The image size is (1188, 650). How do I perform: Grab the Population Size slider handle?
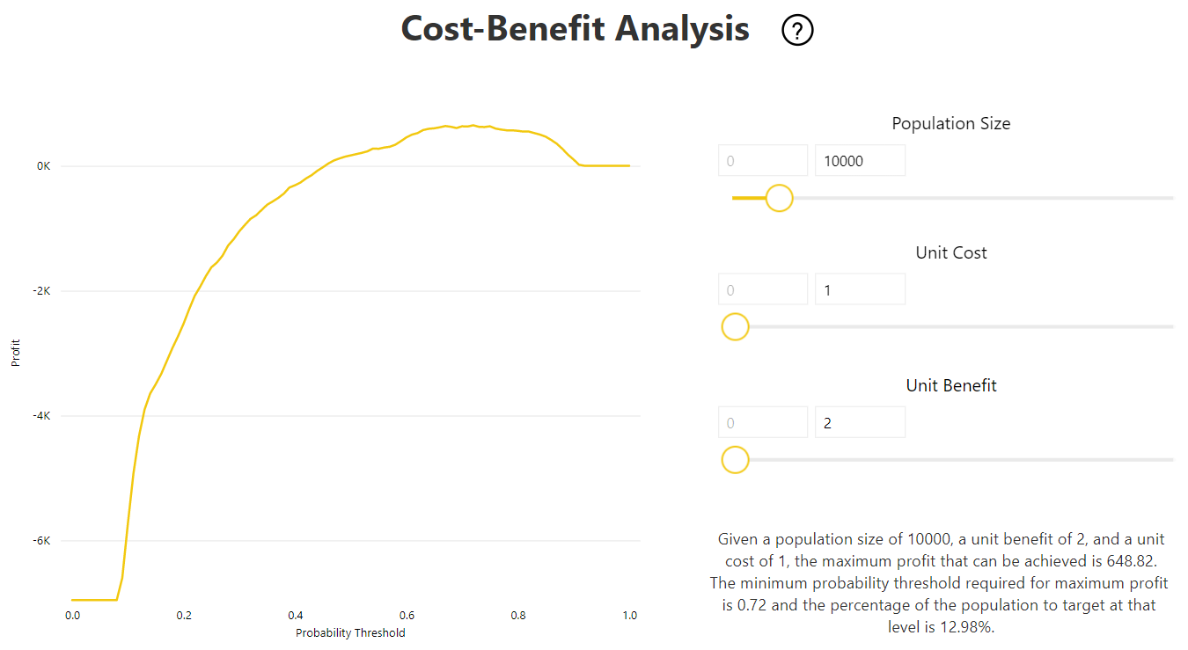[x=779, y=198]
